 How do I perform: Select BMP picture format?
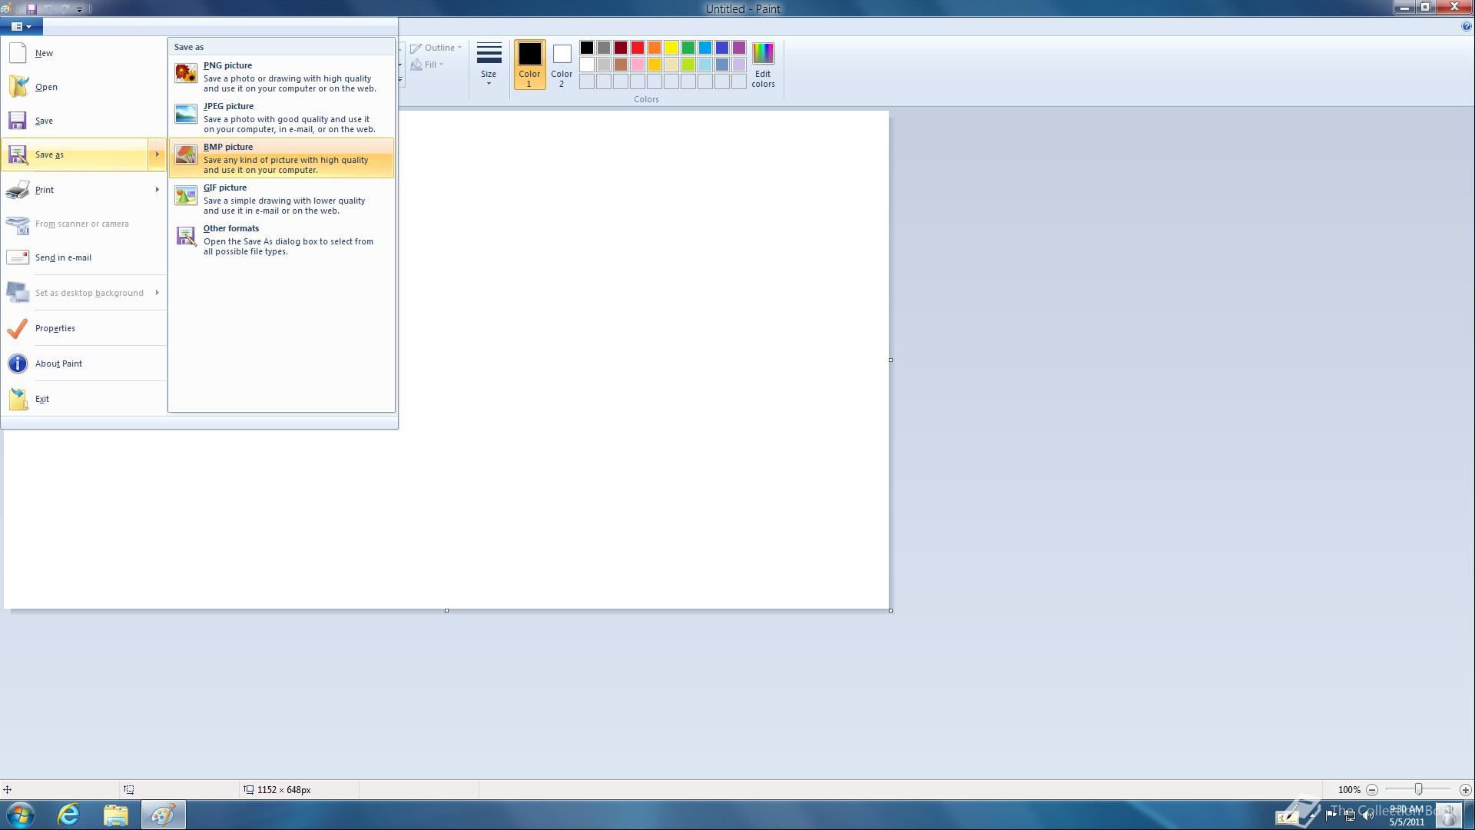pos(281,158)
